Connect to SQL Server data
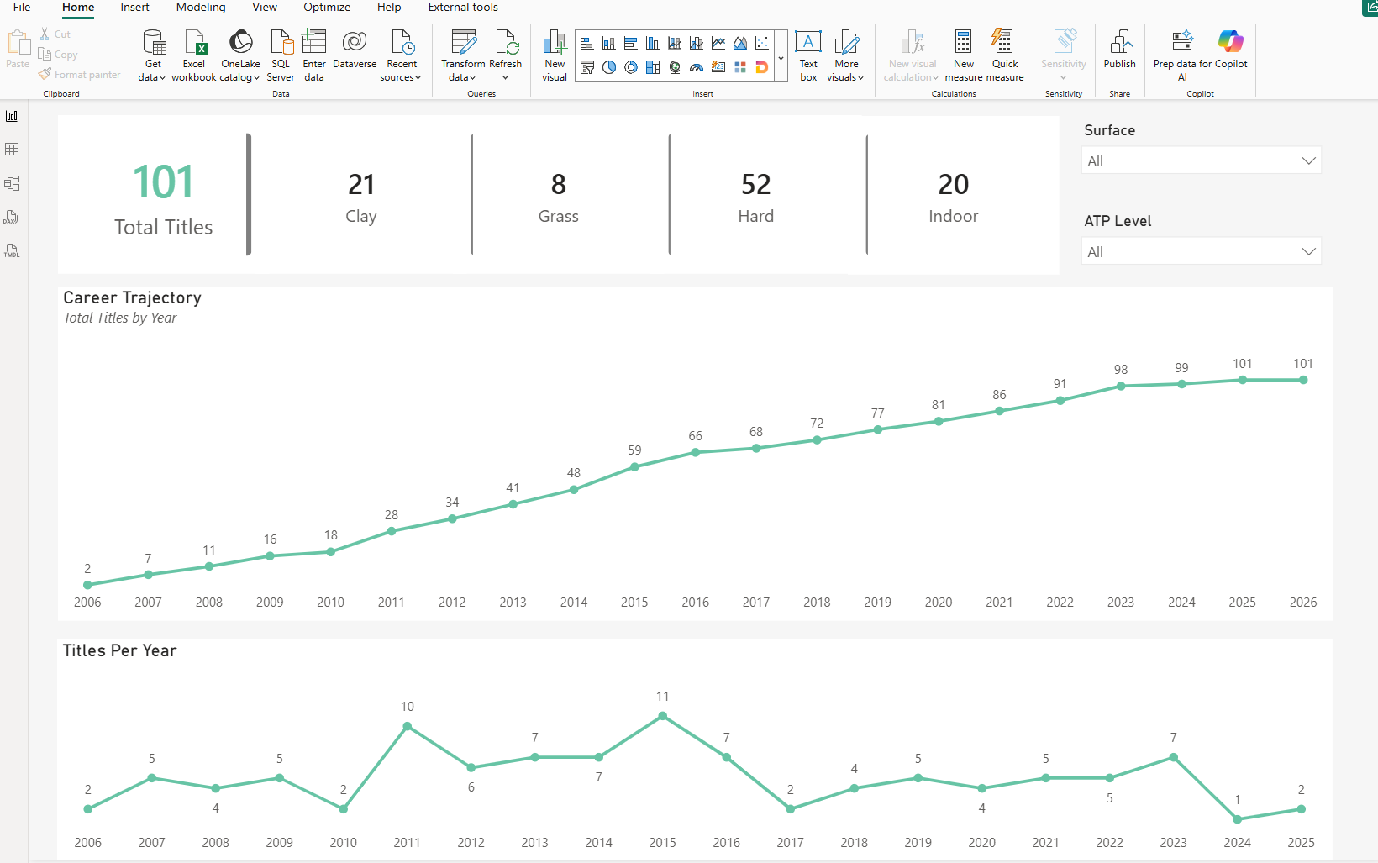The height and width of the screenshot is (863, 1378). point(281,55)
